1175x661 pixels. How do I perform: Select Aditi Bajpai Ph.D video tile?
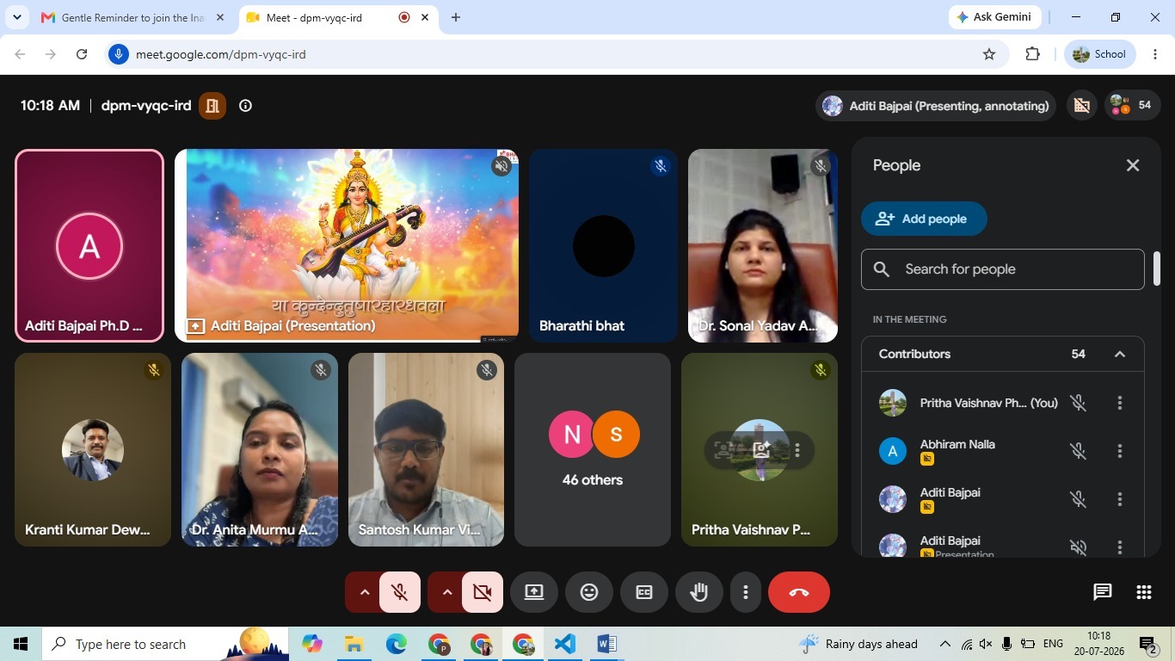pos(89,246)
